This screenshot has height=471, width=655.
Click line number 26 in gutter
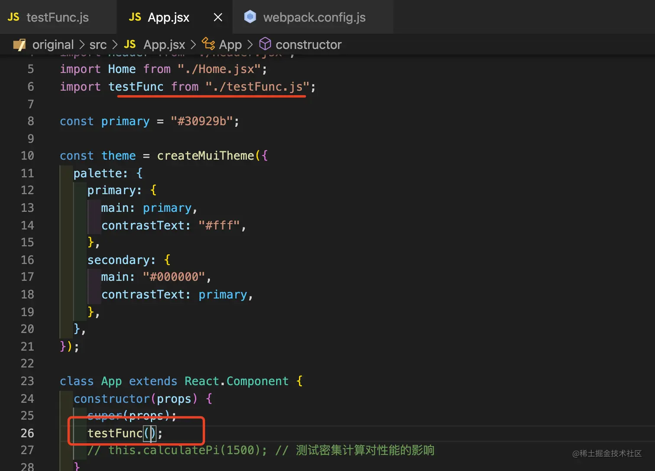click(x=27, y=433)
